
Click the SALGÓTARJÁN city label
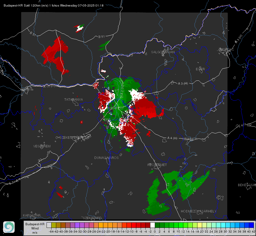[163, 52]
